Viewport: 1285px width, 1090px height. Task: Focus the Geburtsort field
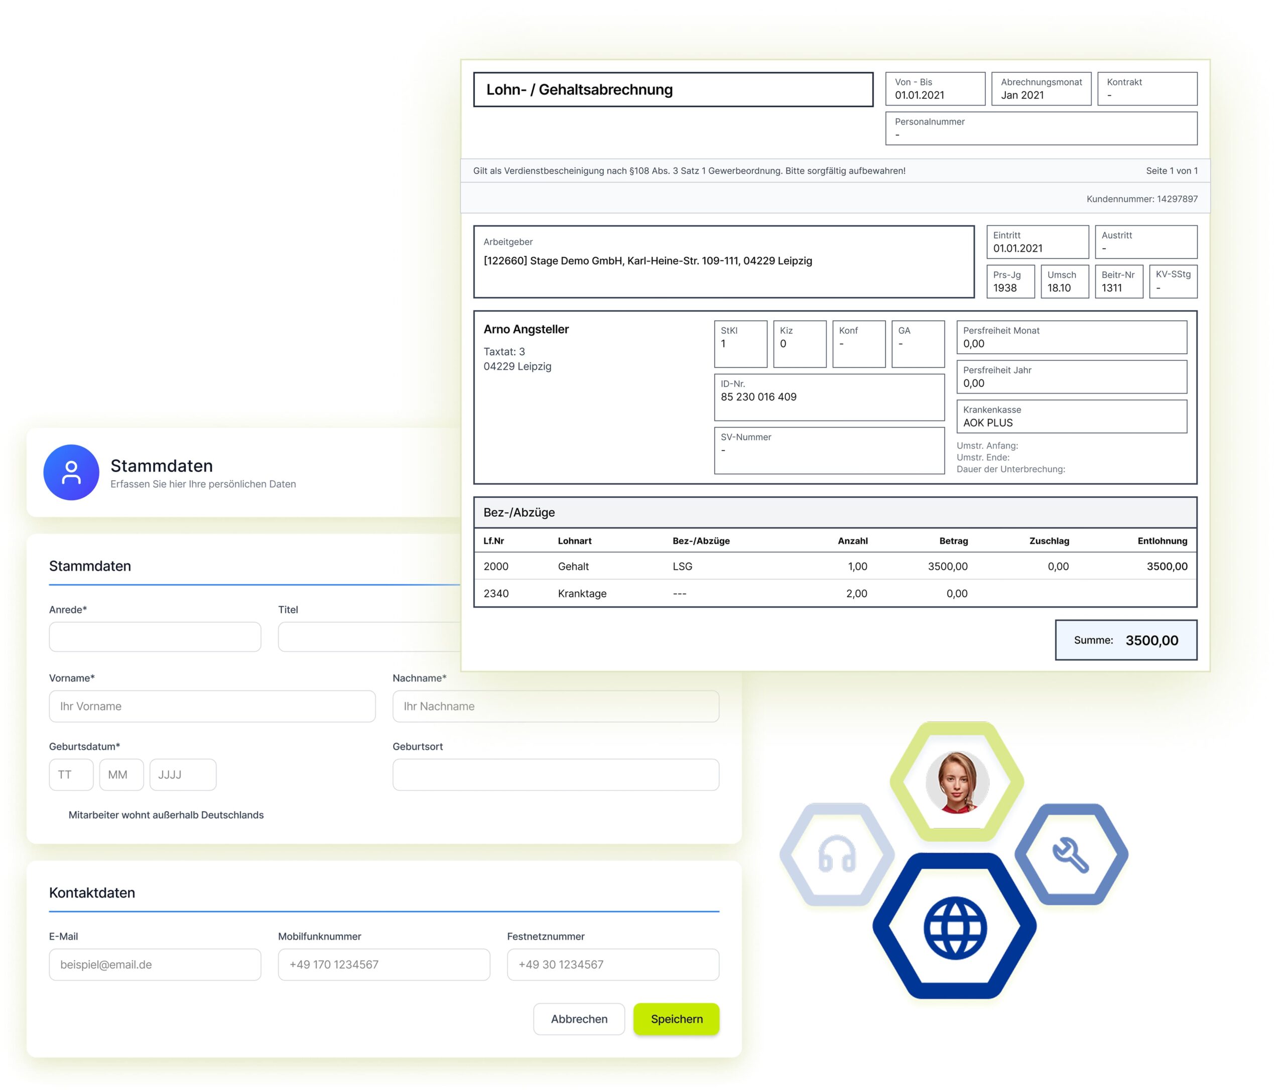point(556,775)
